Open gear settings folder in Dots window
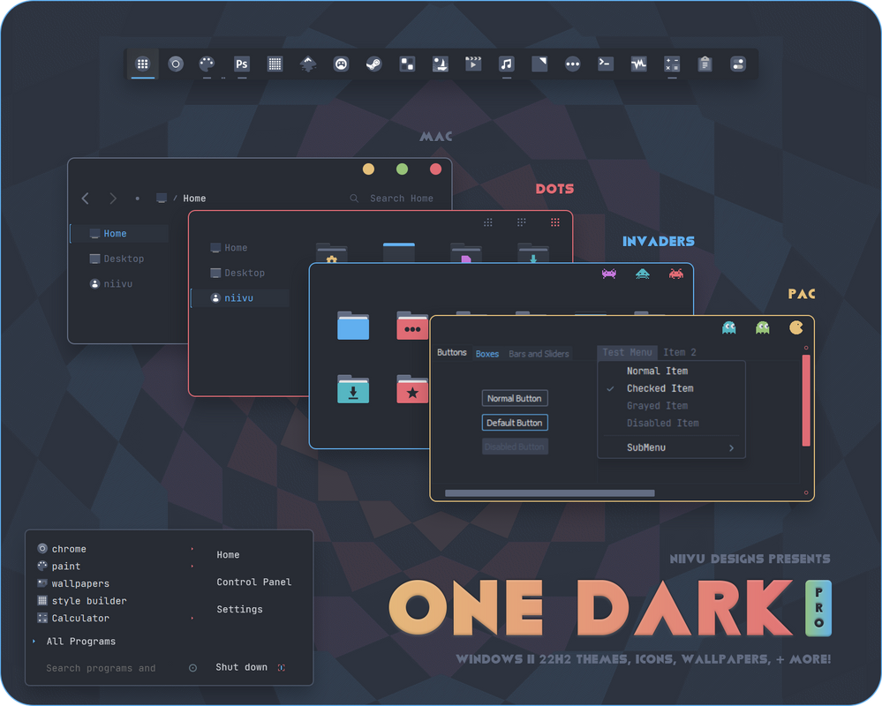 332,252
